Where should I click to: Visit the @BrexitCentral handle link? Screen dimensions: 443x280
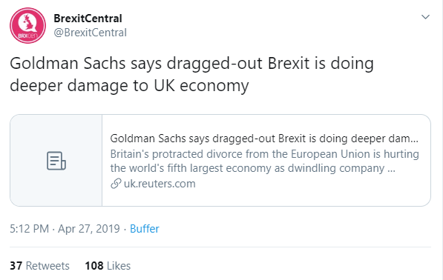[90, 33]
